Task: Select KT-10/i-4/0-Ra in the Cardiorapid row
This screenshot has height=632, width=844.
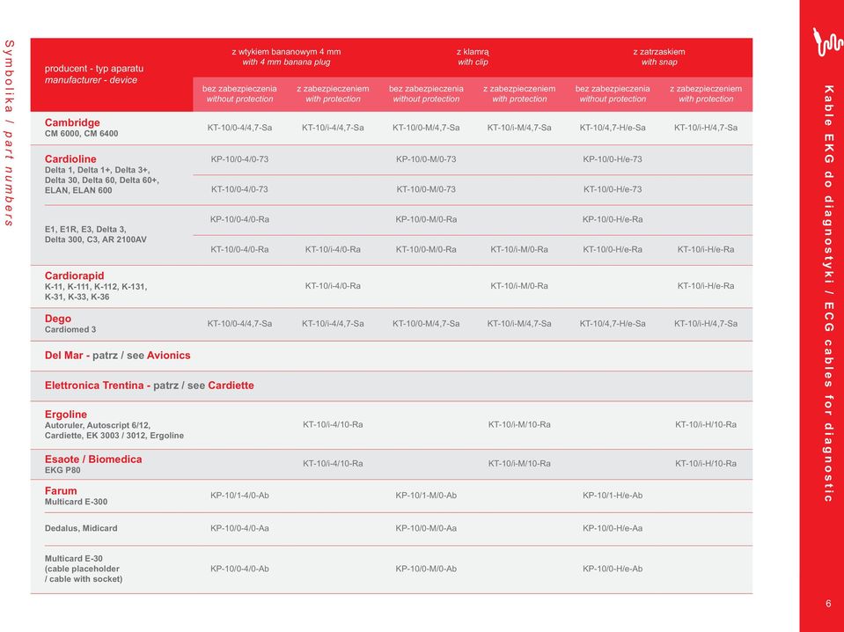Action: point(333,286)
